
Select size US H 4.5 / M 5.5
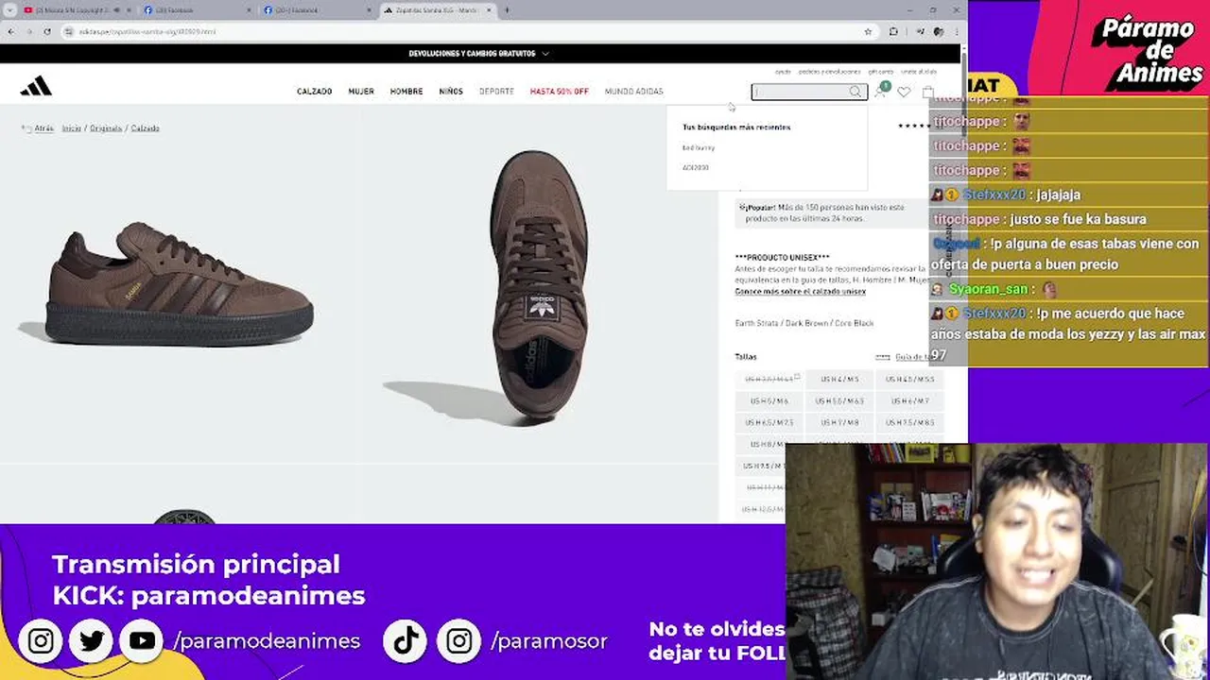[909, 379]
